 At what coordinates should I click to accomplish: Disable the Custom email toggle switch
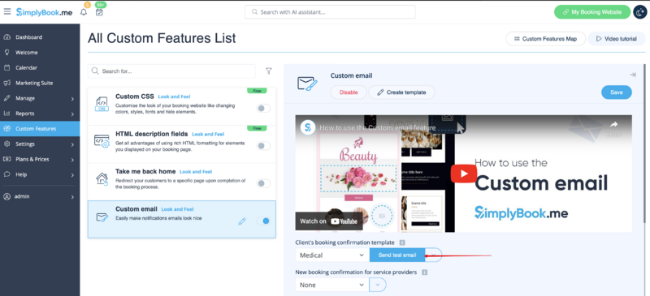263,221
